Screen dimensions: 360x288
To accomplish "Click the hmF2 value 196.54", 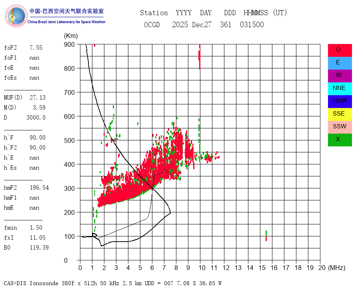I will coord(39,188).
